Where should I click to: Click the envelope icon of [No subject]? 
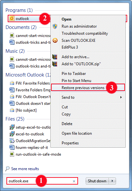(x=12, y=110)
